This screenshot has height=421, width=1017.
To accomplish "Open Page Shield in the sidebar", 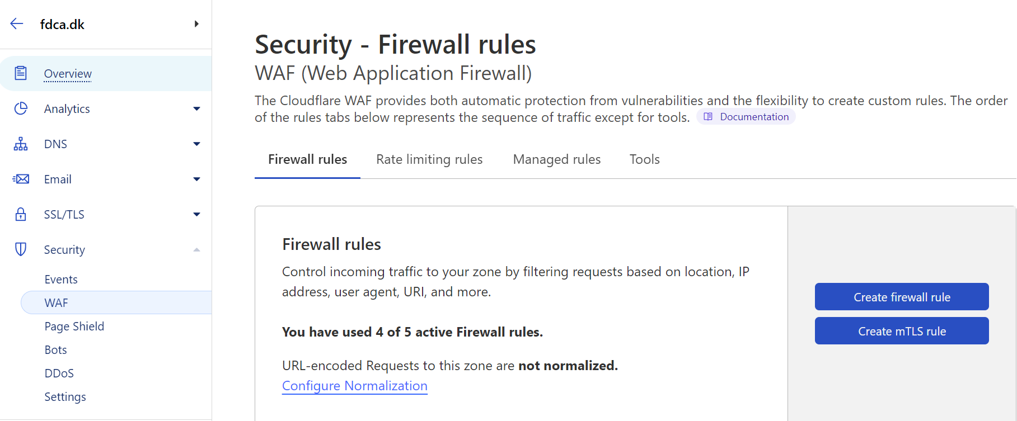I will click(x=74, y=327).
